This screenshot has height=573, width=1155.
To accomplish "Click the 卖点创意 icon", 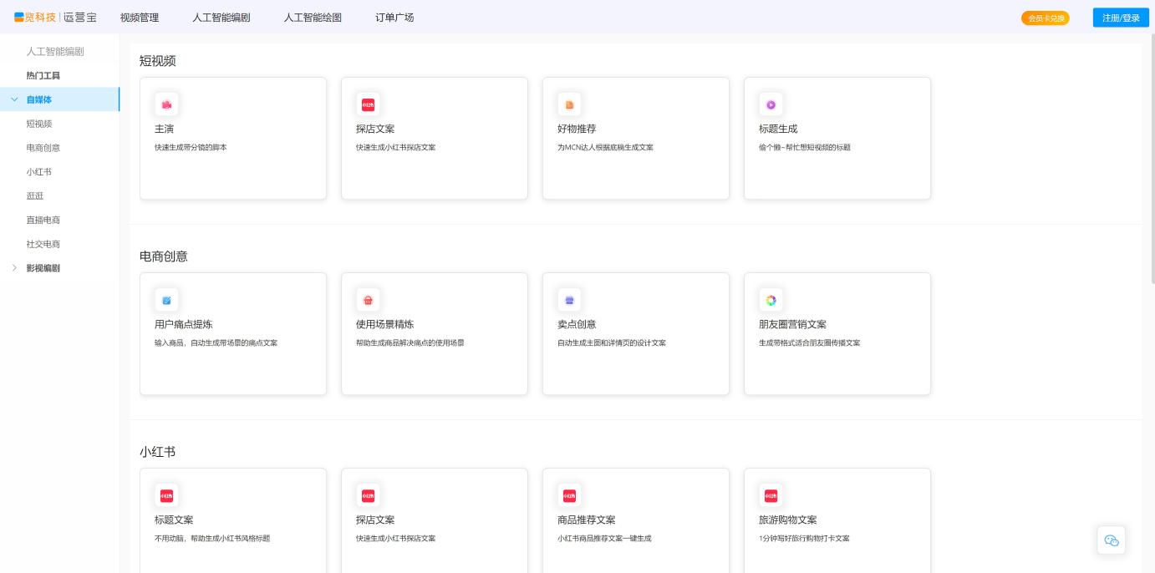I will pos(569,300).
